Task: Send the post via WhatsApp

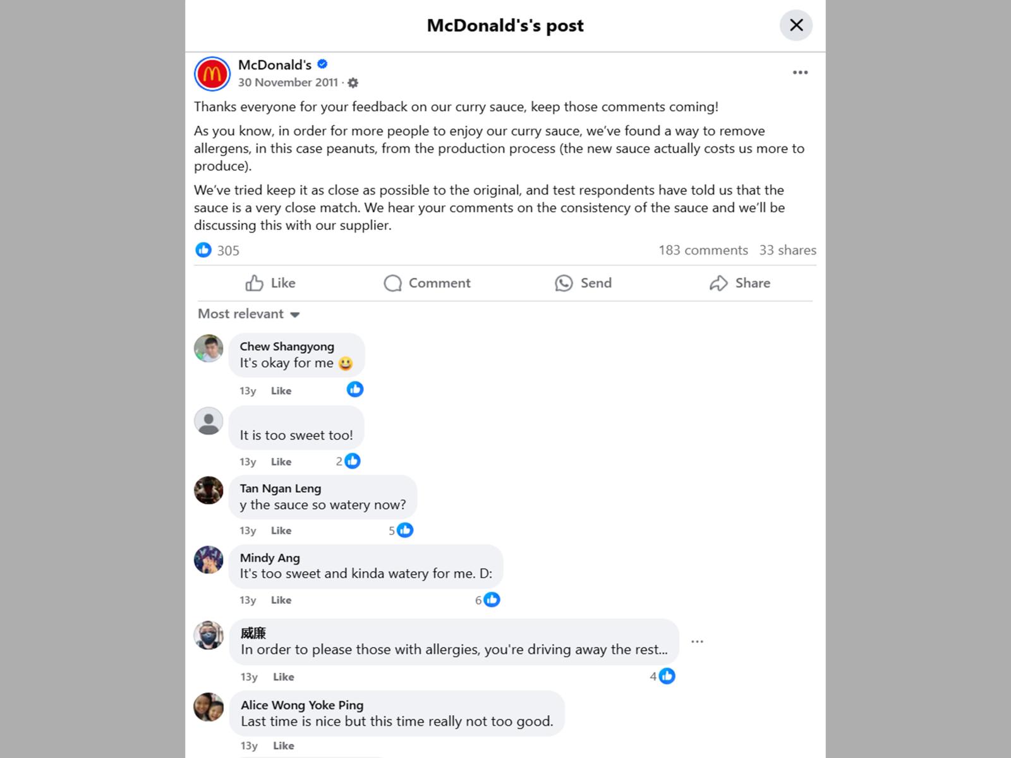Action: pos(583,283)
